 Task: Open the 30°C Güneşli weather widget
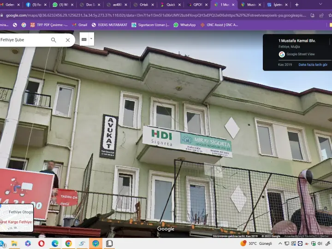(256, 243)
